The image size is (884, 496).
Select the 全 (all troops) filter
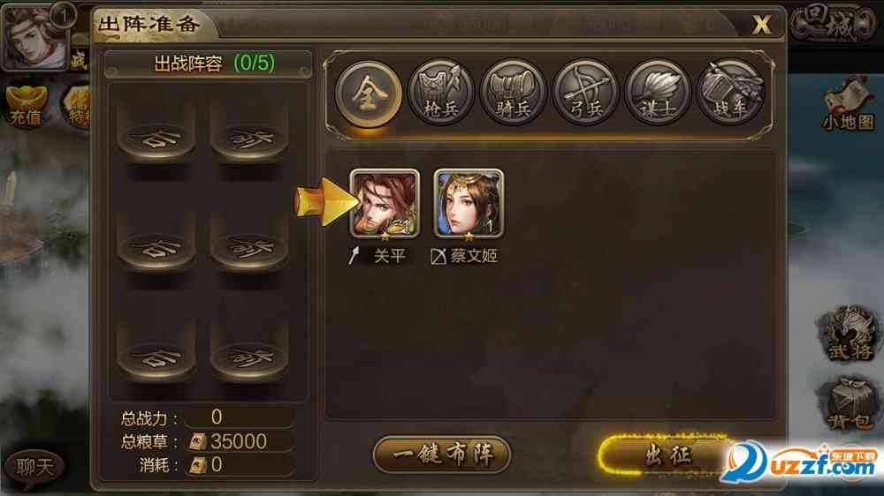coord(368,93)
